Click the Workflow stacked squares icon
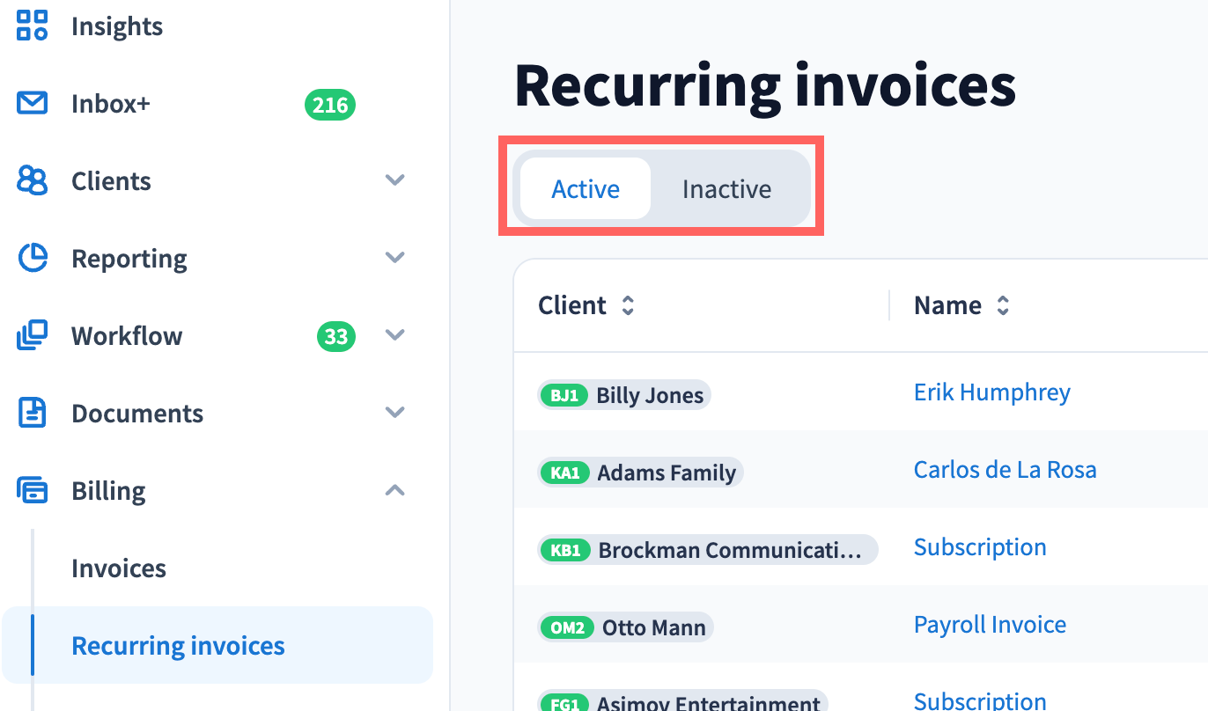 pos(33,336)
